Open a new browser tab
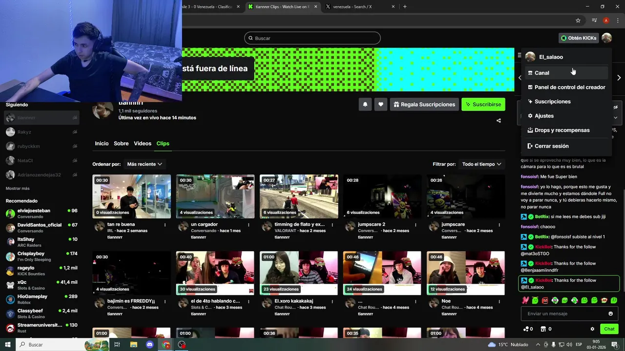The height and width of the screenshot is (351, 625). (x=404, y=7)
